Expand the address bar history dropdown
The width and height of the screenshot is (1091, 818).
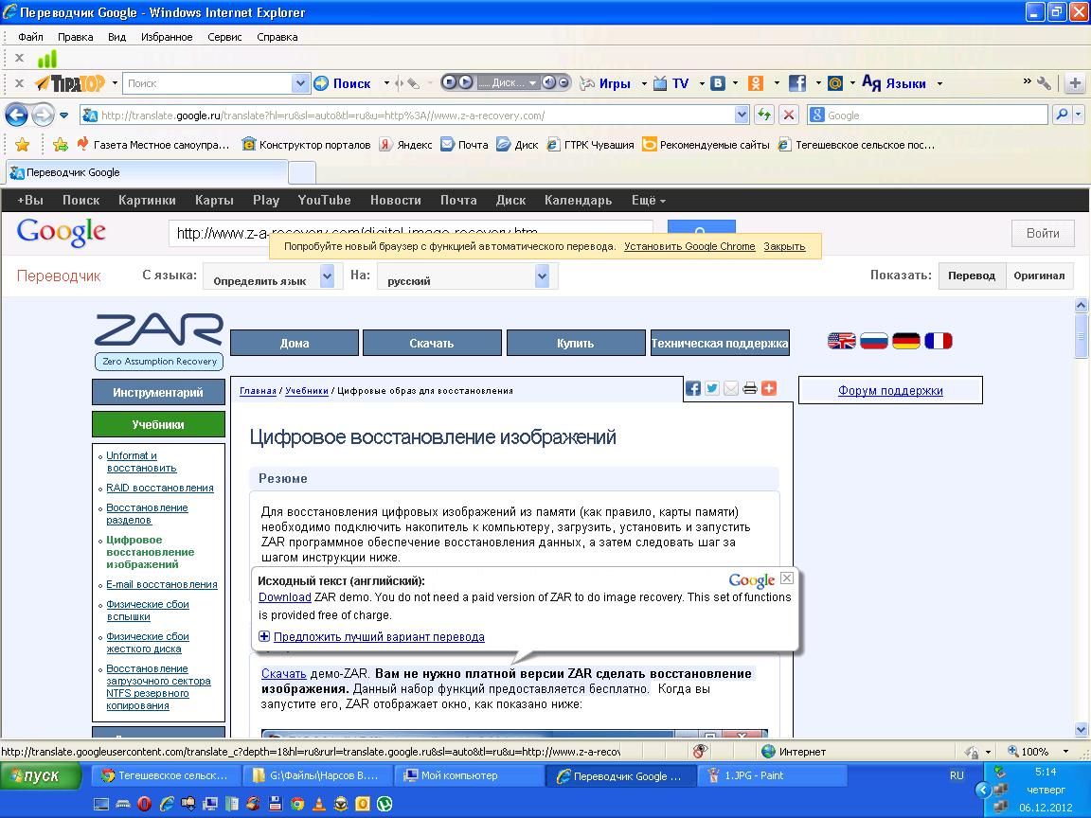(x=742, y=115)
